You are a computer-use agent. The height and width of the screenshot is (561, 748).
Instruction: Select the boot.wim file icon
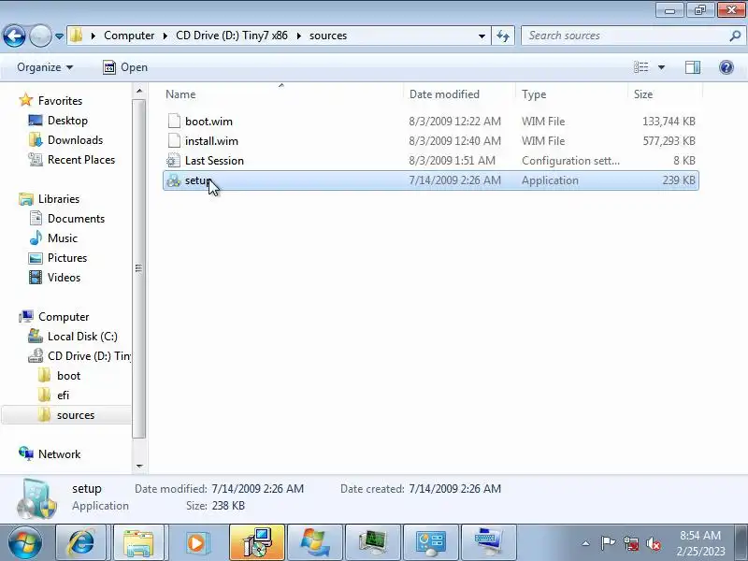click(x=174, y=122)
